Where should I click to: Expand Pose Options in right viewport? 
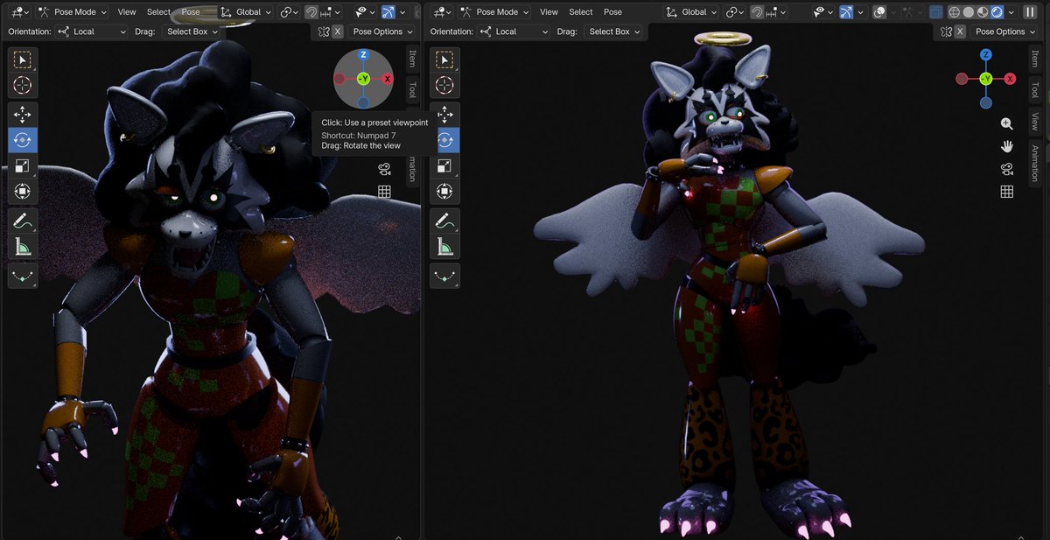(x=1004, y=32)
